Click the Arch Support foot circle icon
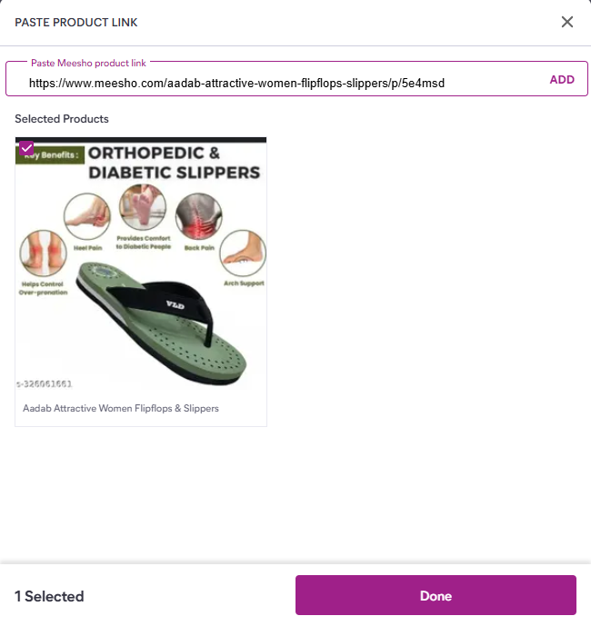This screenshot has width=591, height=626. click(243, 253)
